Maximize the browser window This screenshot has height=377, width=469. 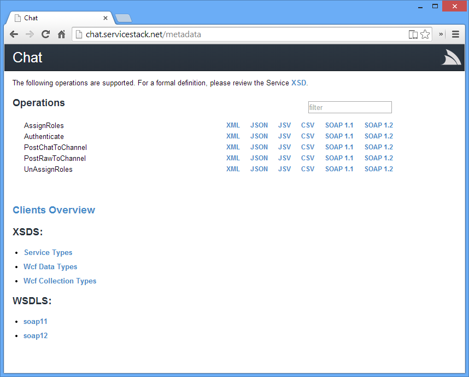(435, 6)
